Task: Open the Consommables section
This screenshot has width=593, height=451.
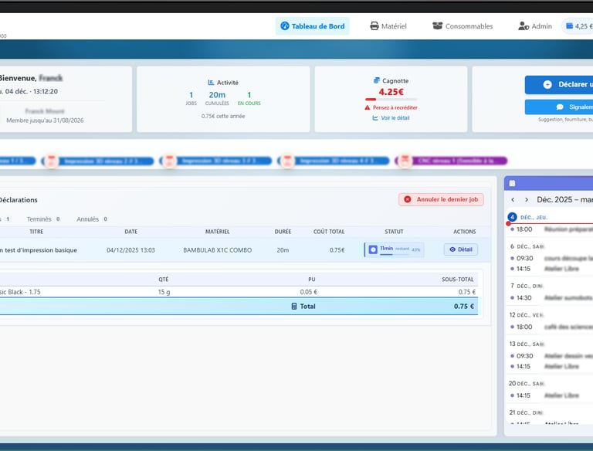Action: (463, 26)
